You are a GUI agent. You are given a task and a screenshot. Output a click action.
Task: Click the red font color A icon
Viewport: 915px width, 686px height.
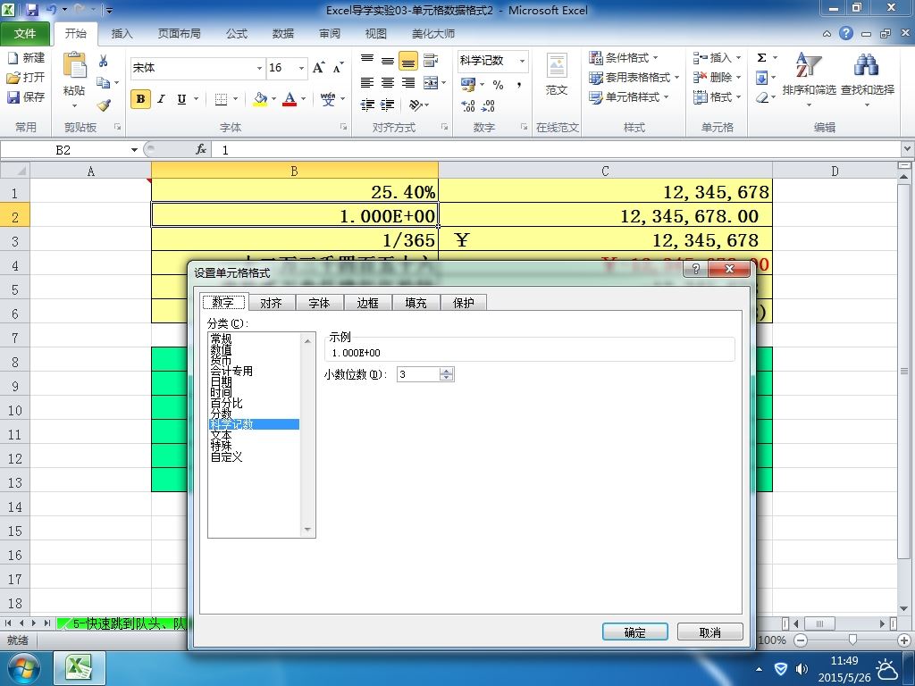click(290, 99)
